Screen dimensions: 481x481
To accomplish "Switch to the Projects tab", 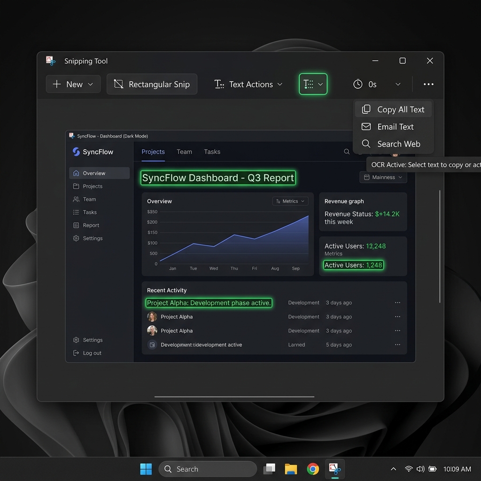I will [x=153, y=152].
